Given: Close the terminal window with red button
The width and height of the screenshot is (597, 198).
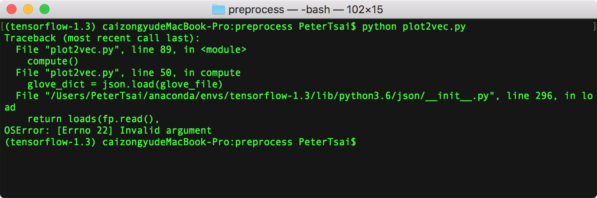Looking at the screenshot, I should pyautogui.click(x=12, y=9).
